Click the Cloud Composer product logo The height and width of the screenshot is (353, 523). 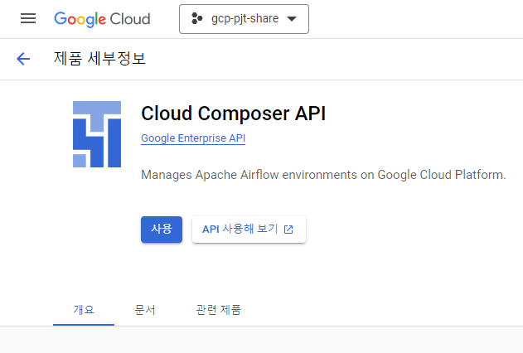[97, 134]
